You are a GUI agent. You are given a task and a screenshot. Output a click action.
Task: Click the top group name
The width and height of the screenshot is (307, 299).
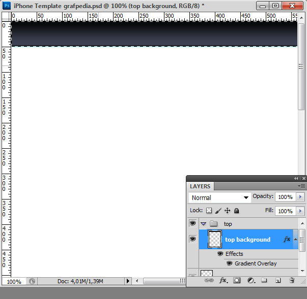(228, 224)
